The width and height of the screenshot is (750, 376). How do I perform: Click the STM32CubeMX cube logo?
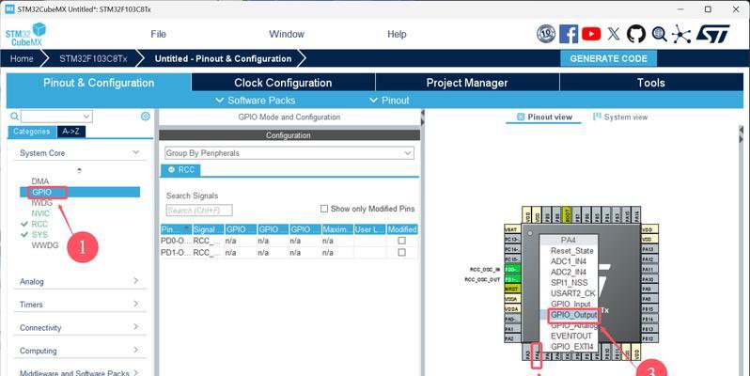click(x=26, y=35)
